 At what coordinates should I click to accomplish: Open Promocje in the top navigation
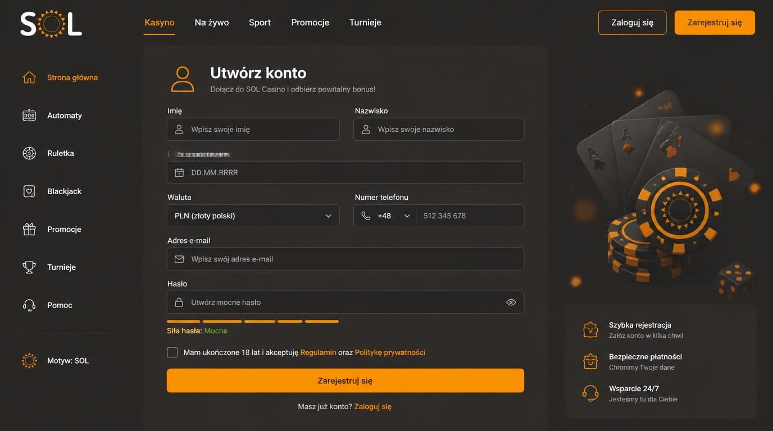pyautogui.click(x=310, y=22)
